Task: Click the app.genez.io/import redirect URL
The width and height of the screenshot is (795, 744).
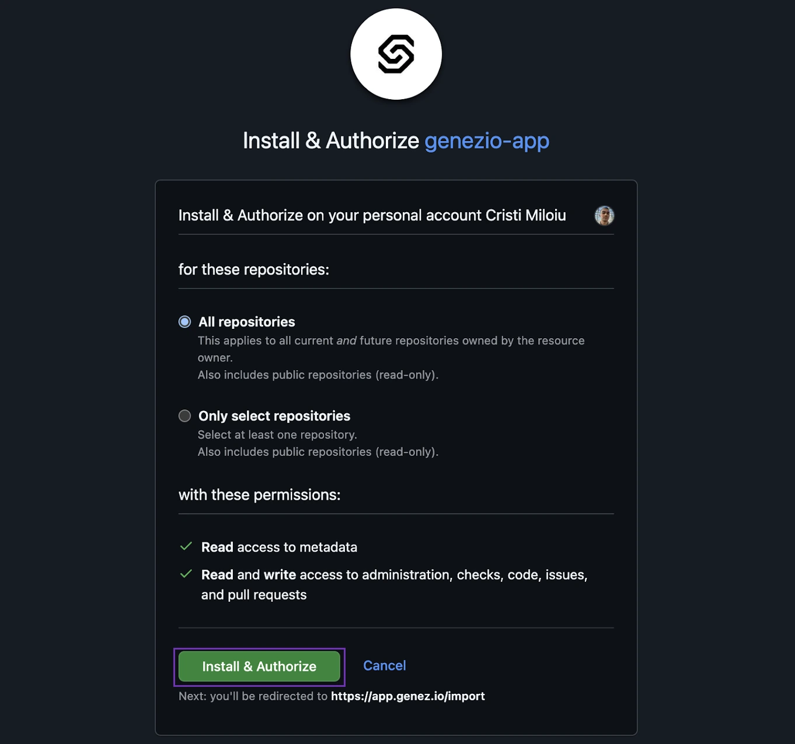Action: 408,696
